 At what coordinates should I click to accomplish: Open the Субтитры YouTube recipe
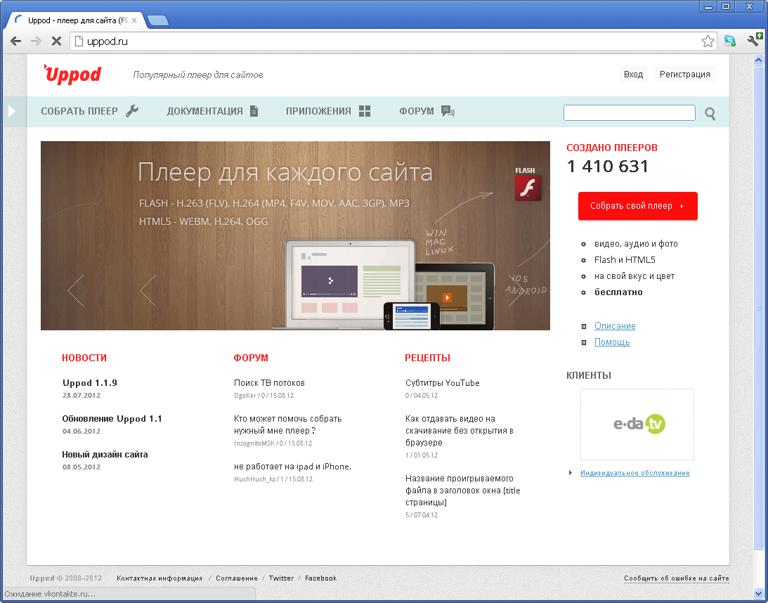click(x=442, y=383)
